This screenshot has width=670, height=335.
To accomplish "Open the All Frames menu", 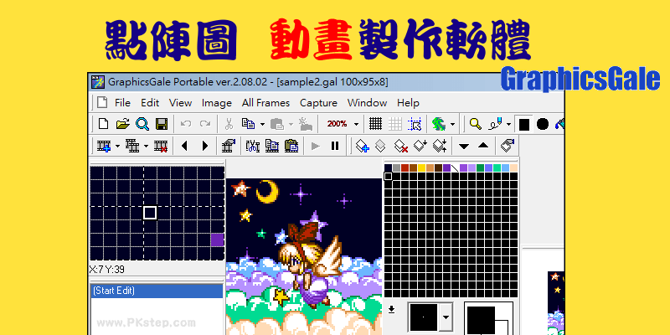I will click(x=265, y=103).
